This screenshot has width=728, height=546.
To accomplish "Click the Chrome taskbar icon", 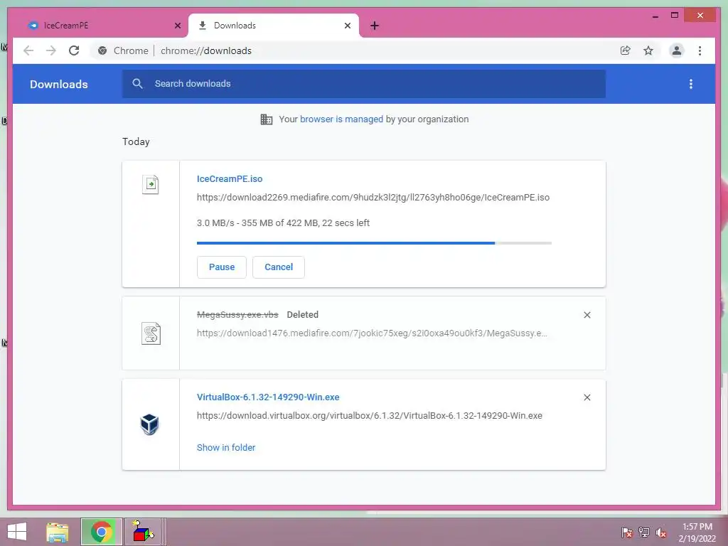I will click(102, 532).
